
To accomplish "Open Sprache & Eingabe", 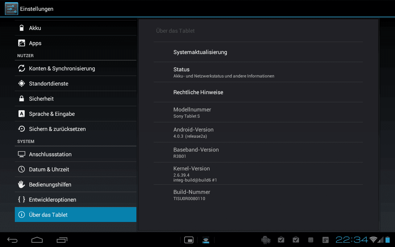I will 76,114.
